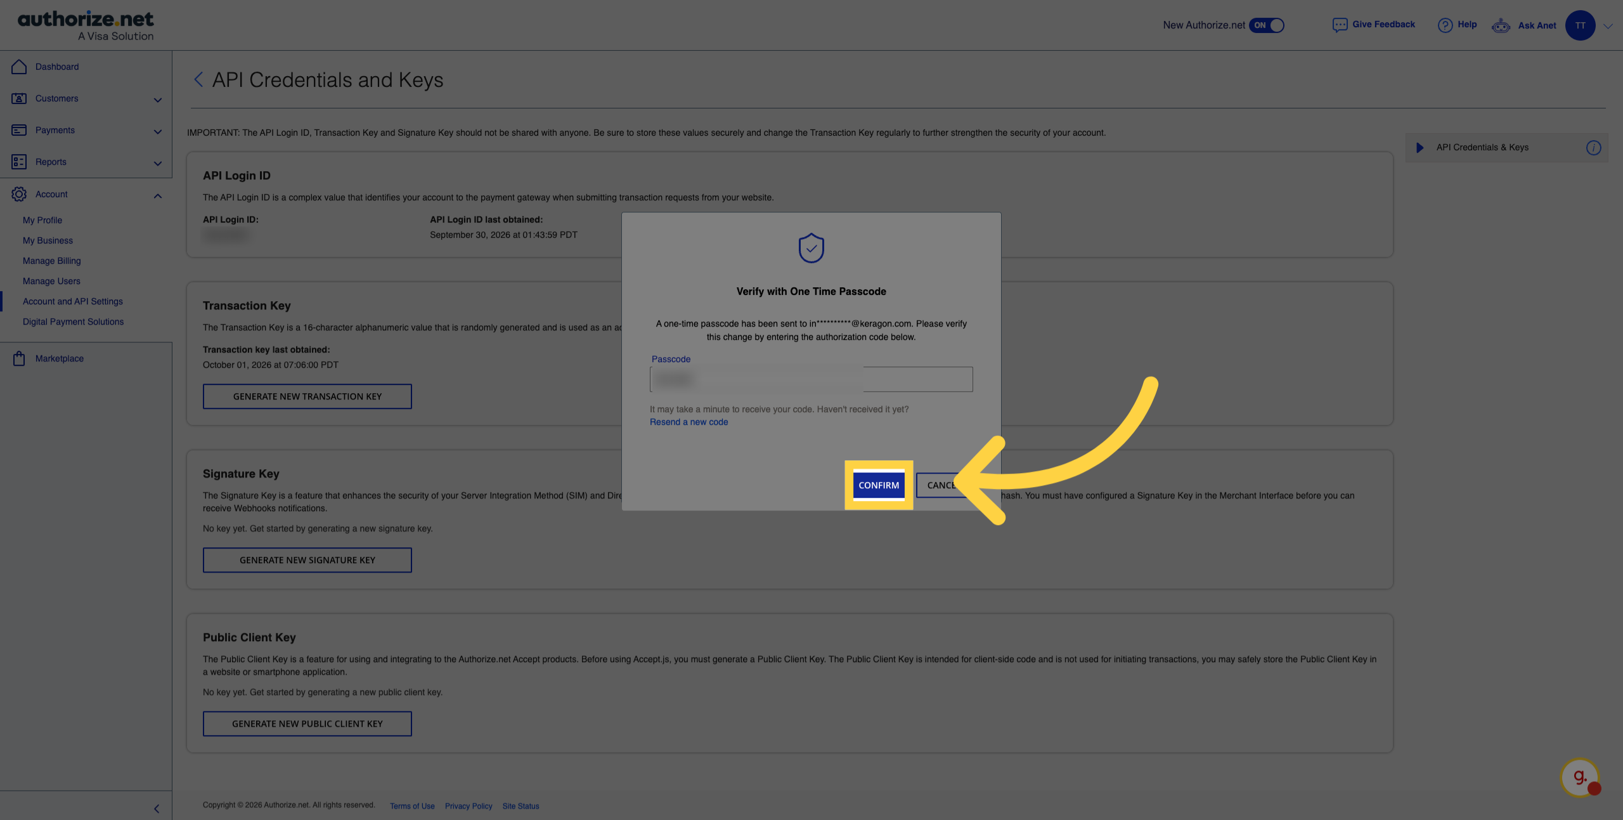Open the user profile dropdown arrow
The width and height of the screenshot is (1623, 820).
click(x=1608, y=26)
